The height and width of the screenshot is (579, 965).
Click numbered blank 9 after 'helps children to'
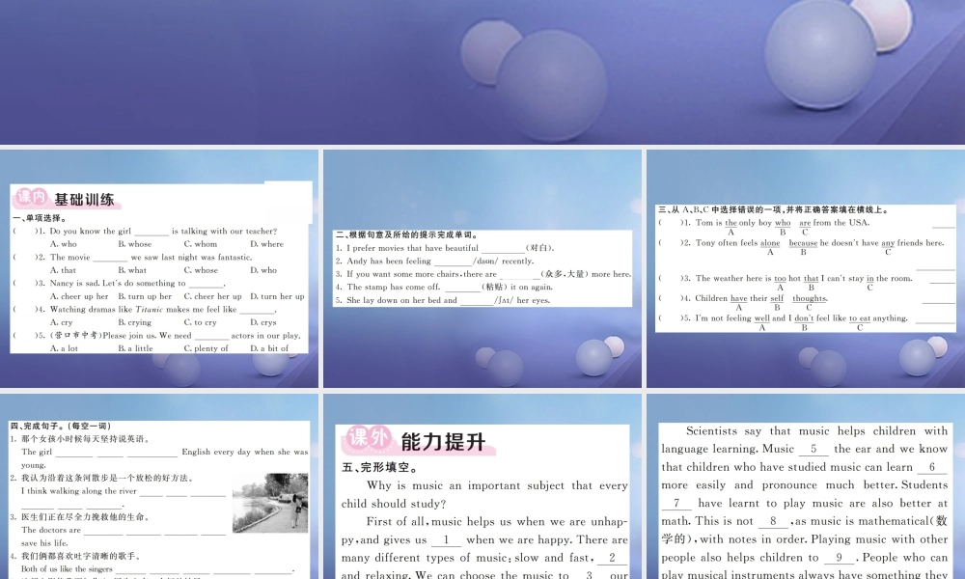(x=840, y=558)
